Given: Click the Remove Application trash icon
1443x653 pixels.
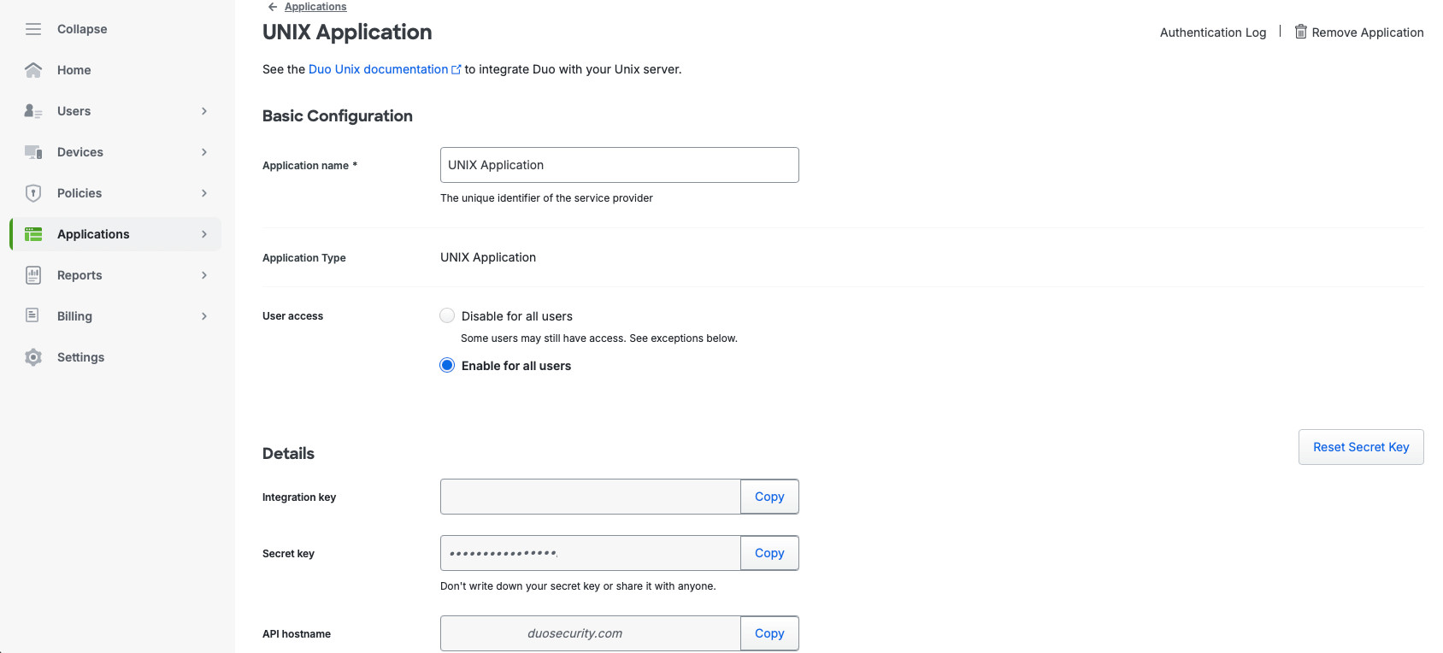Looking at the screenshot, I should click(1300, 32).
